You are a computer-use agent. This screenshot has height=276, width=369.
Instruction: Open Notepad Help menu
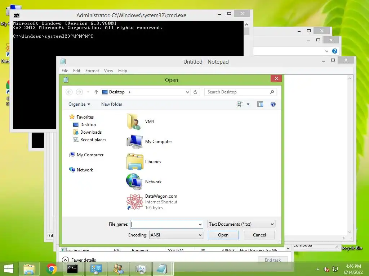[x=123, y=71]
